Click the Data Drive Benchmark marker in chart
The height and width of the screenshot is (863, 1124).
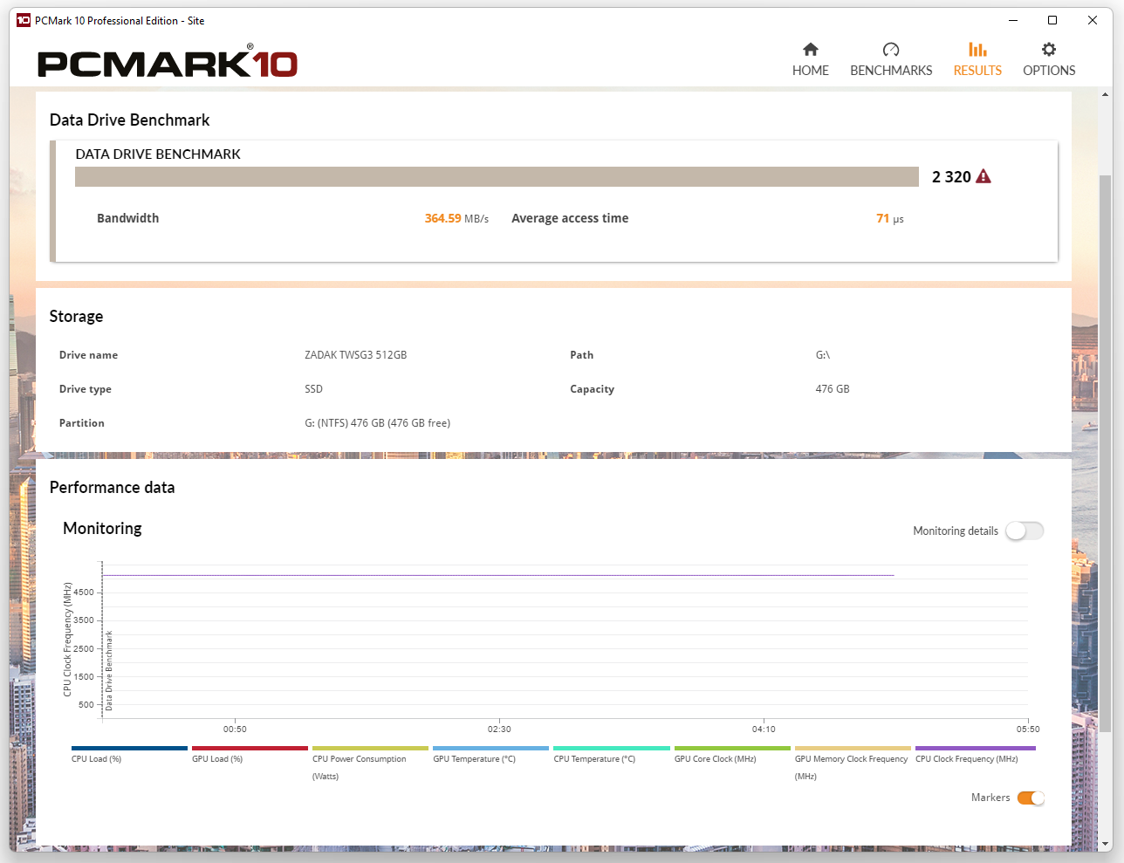(x=109, y=670)
